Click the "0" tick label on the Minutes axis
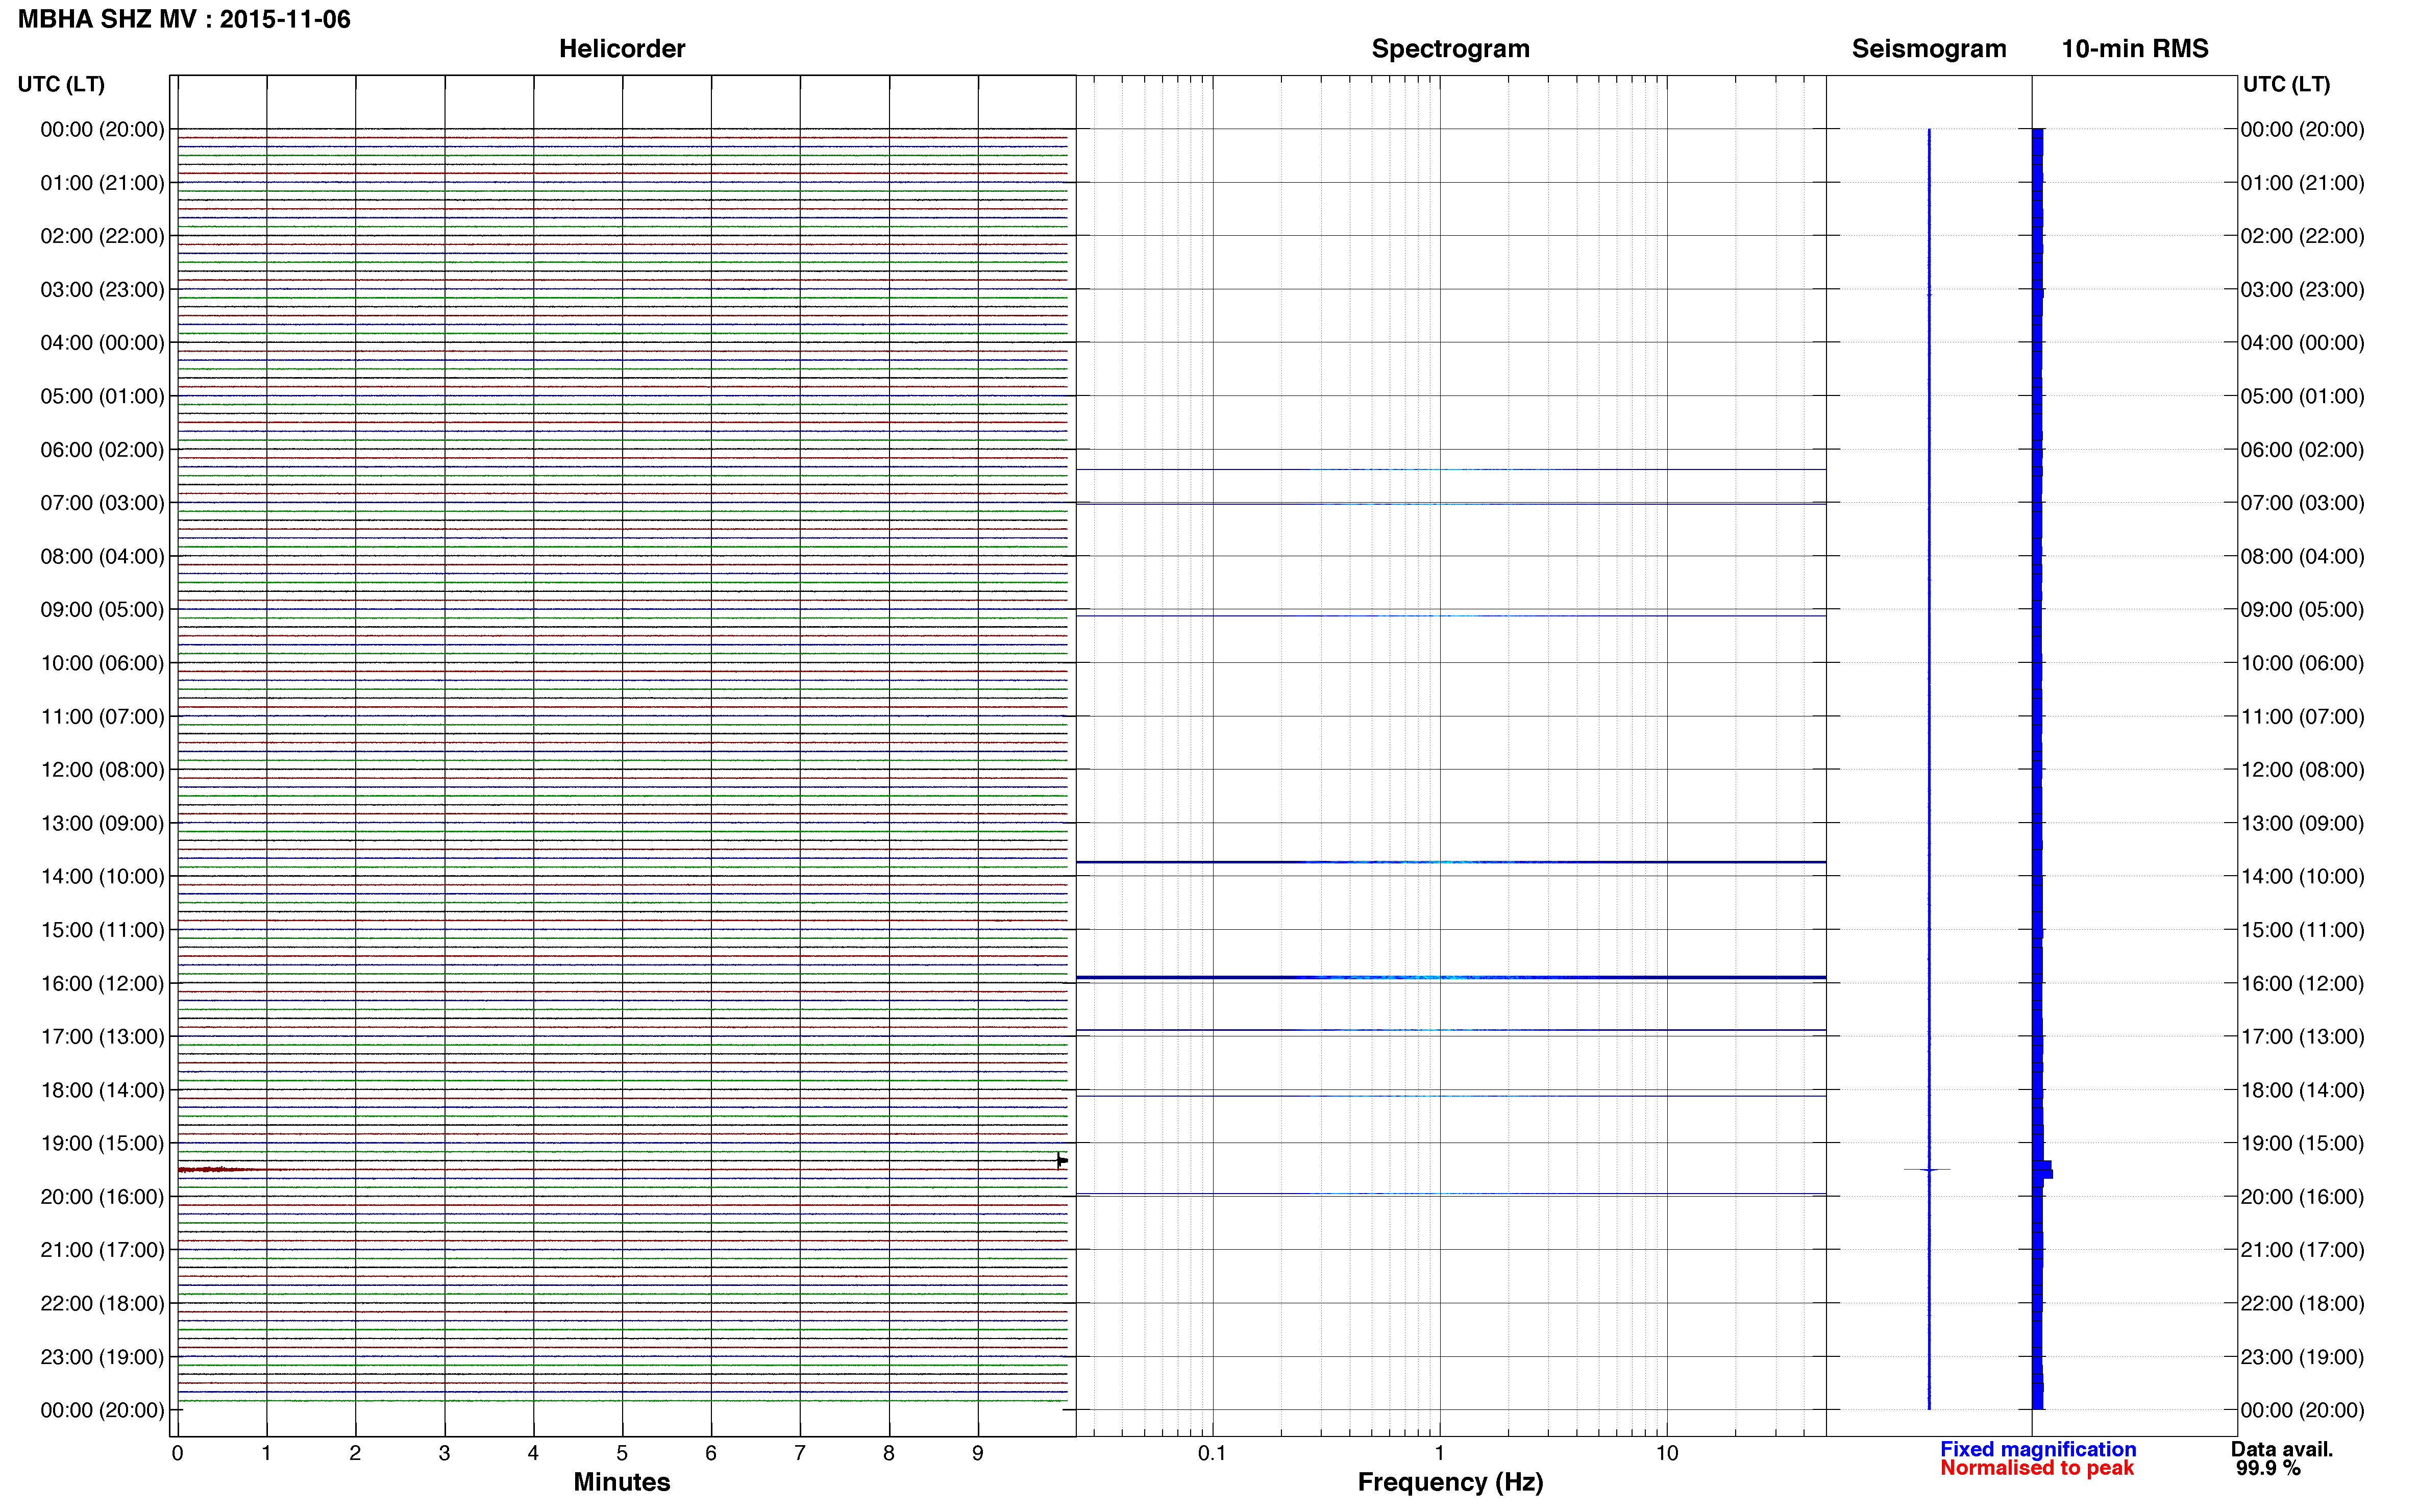2419x1512 pixels. click(x=177, y=1453)
